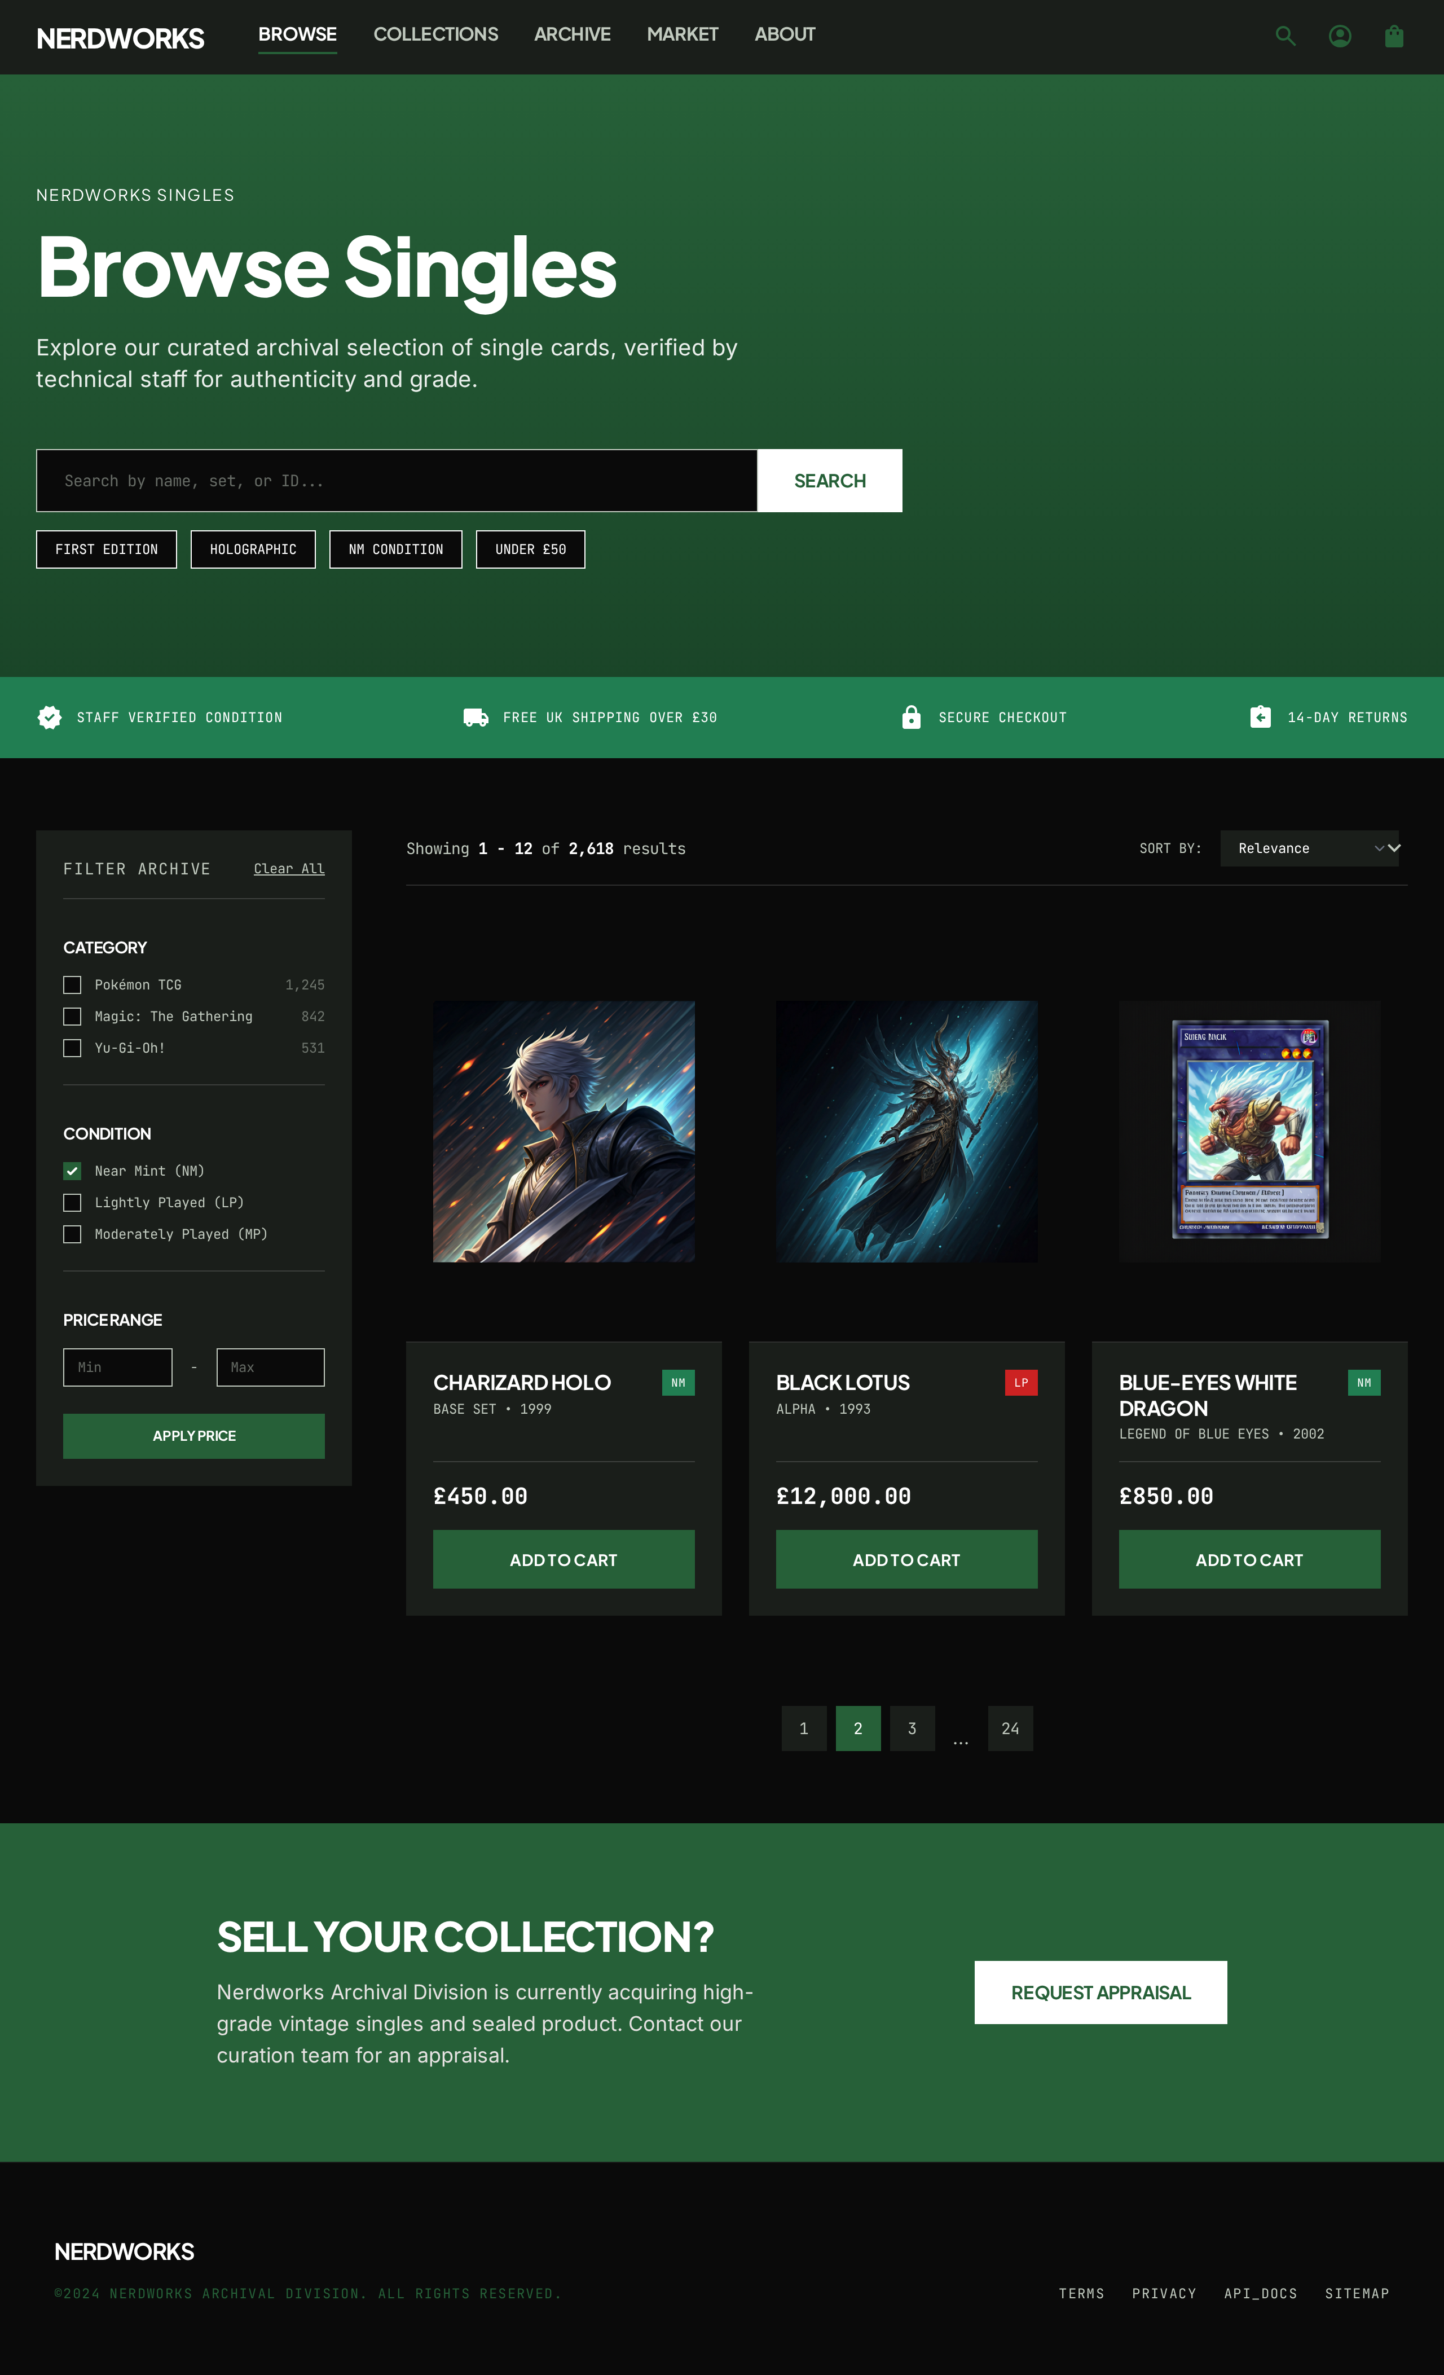Open the Market navigation tab

(x=681, y=35)
